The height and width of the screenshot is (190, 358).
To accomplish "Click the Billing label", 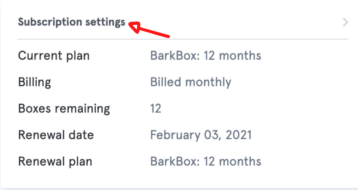I will pyautogui.click(x=34, y=82).
